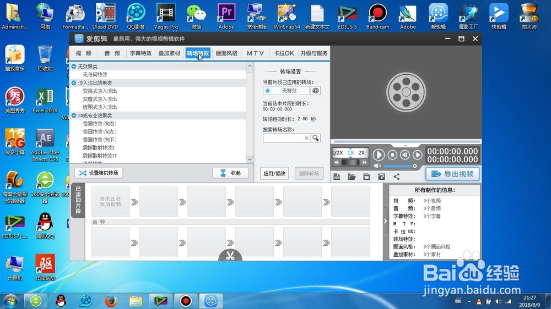Image resolution: width=551 pixels, height=309 pixels.
Task: Click the 导出视频 export button
Action: pyautogui.click(x=452, y=174)
